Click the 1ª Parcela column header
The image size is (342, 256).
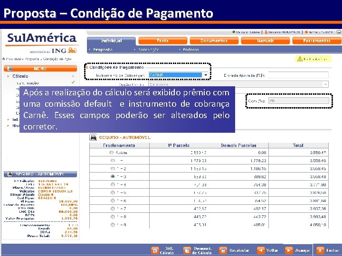click(179, 146)
